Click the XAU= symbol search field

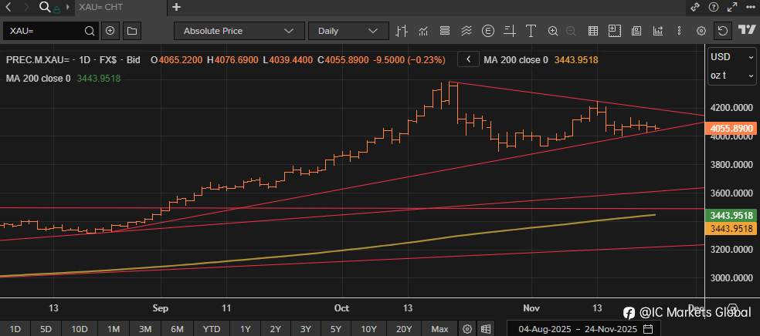[45, 31]
